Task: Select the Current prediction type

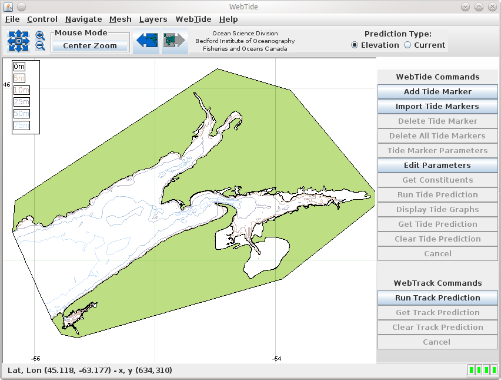Action: click(x=408, y=45)
